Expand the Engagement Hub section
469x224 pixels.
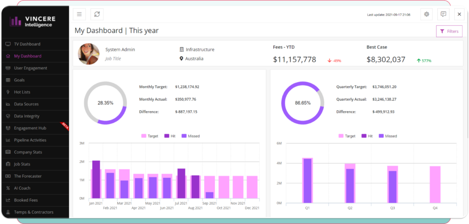pyautogui.click(x=30, y=128)
